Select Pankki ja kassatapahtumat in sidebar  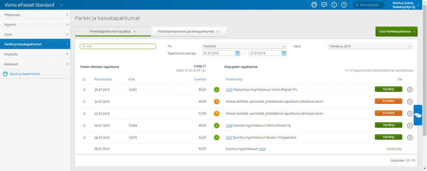click(x=35, y=44)
